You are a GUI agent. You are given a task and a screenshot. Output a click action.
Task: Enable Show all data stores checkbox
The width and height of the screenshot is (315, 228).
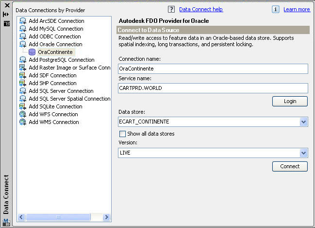122,134
